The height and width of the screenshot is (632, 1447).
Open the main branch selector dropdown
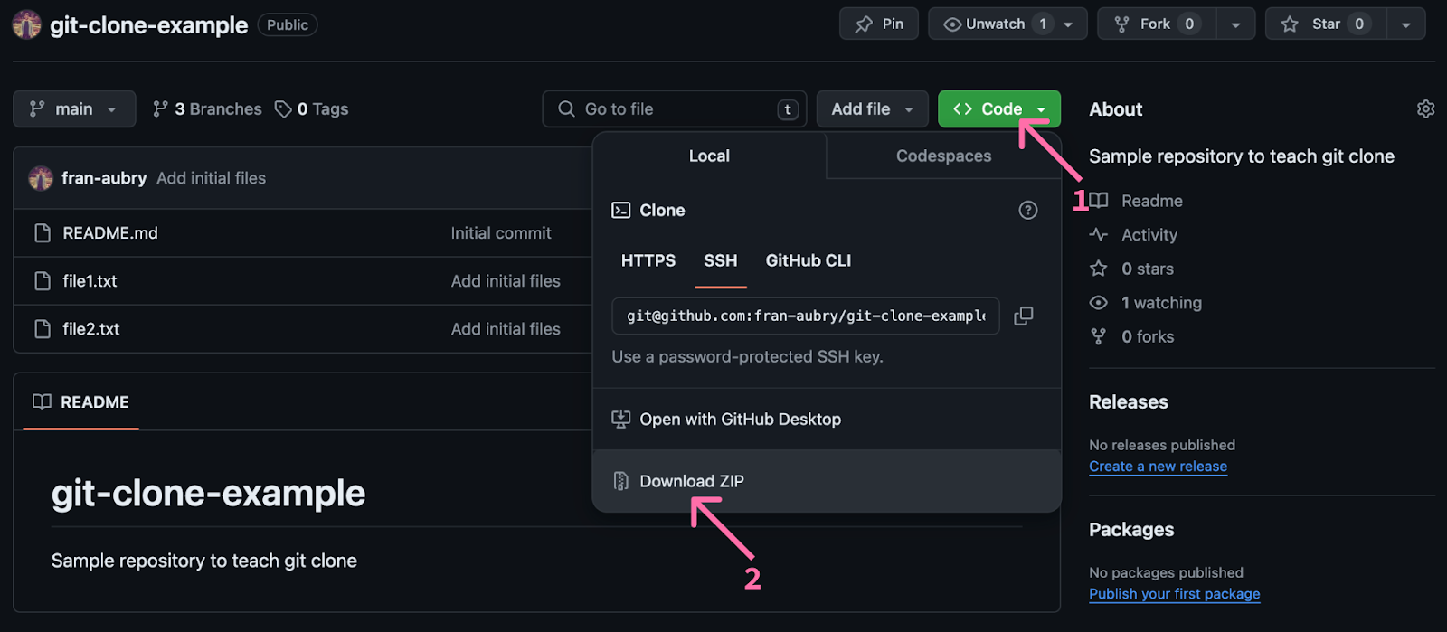click(x=74, y=109)
